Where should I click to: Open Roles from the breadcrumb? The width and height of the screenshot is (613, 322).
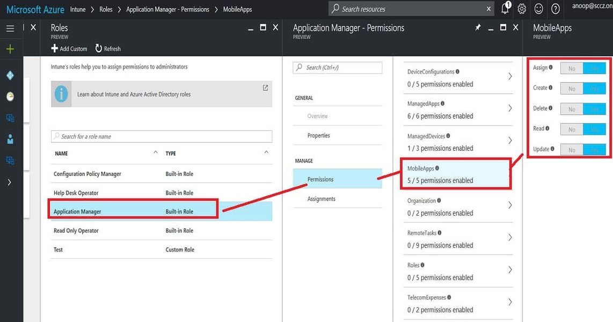click(x=106, y=9)
